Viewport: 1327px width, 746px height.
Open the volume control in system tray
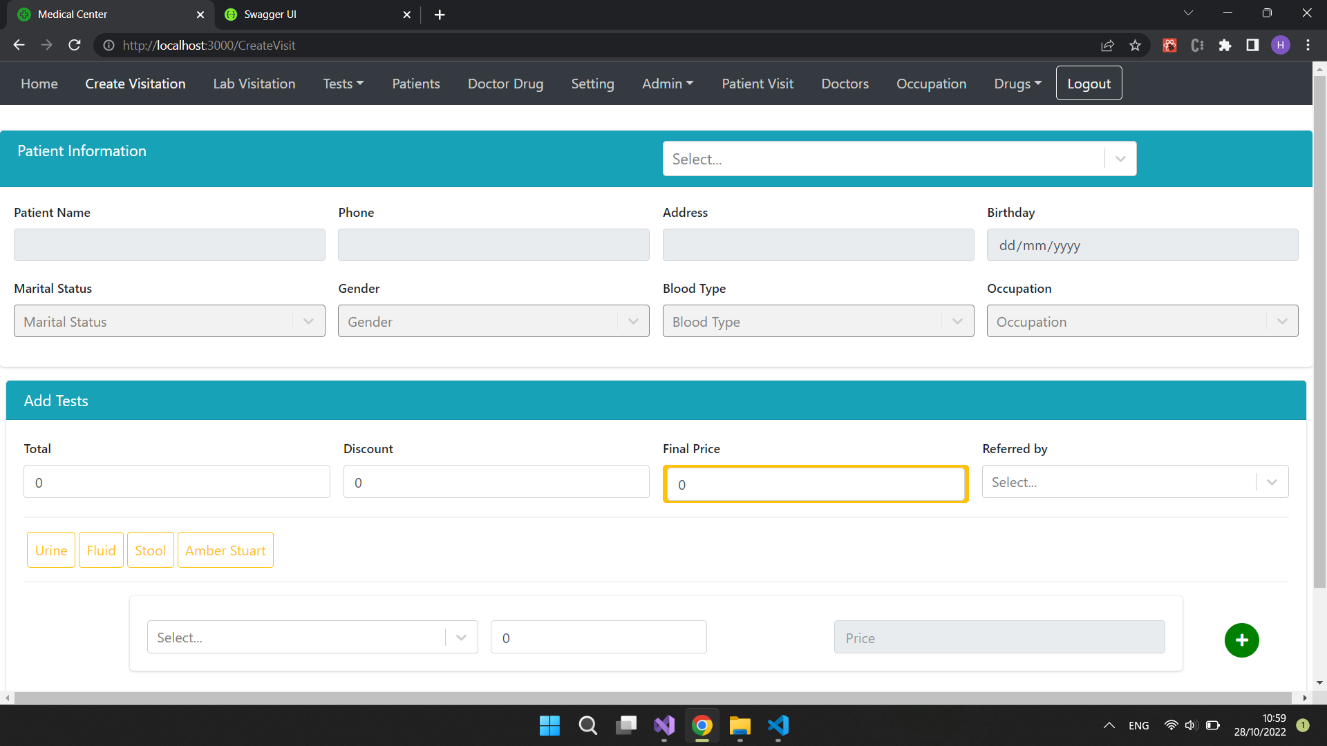click(x=1191, y=725)
